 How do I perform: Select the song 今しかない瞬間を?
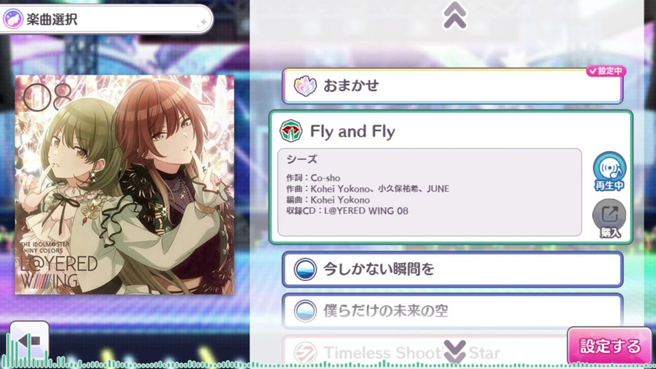point(452,269)
